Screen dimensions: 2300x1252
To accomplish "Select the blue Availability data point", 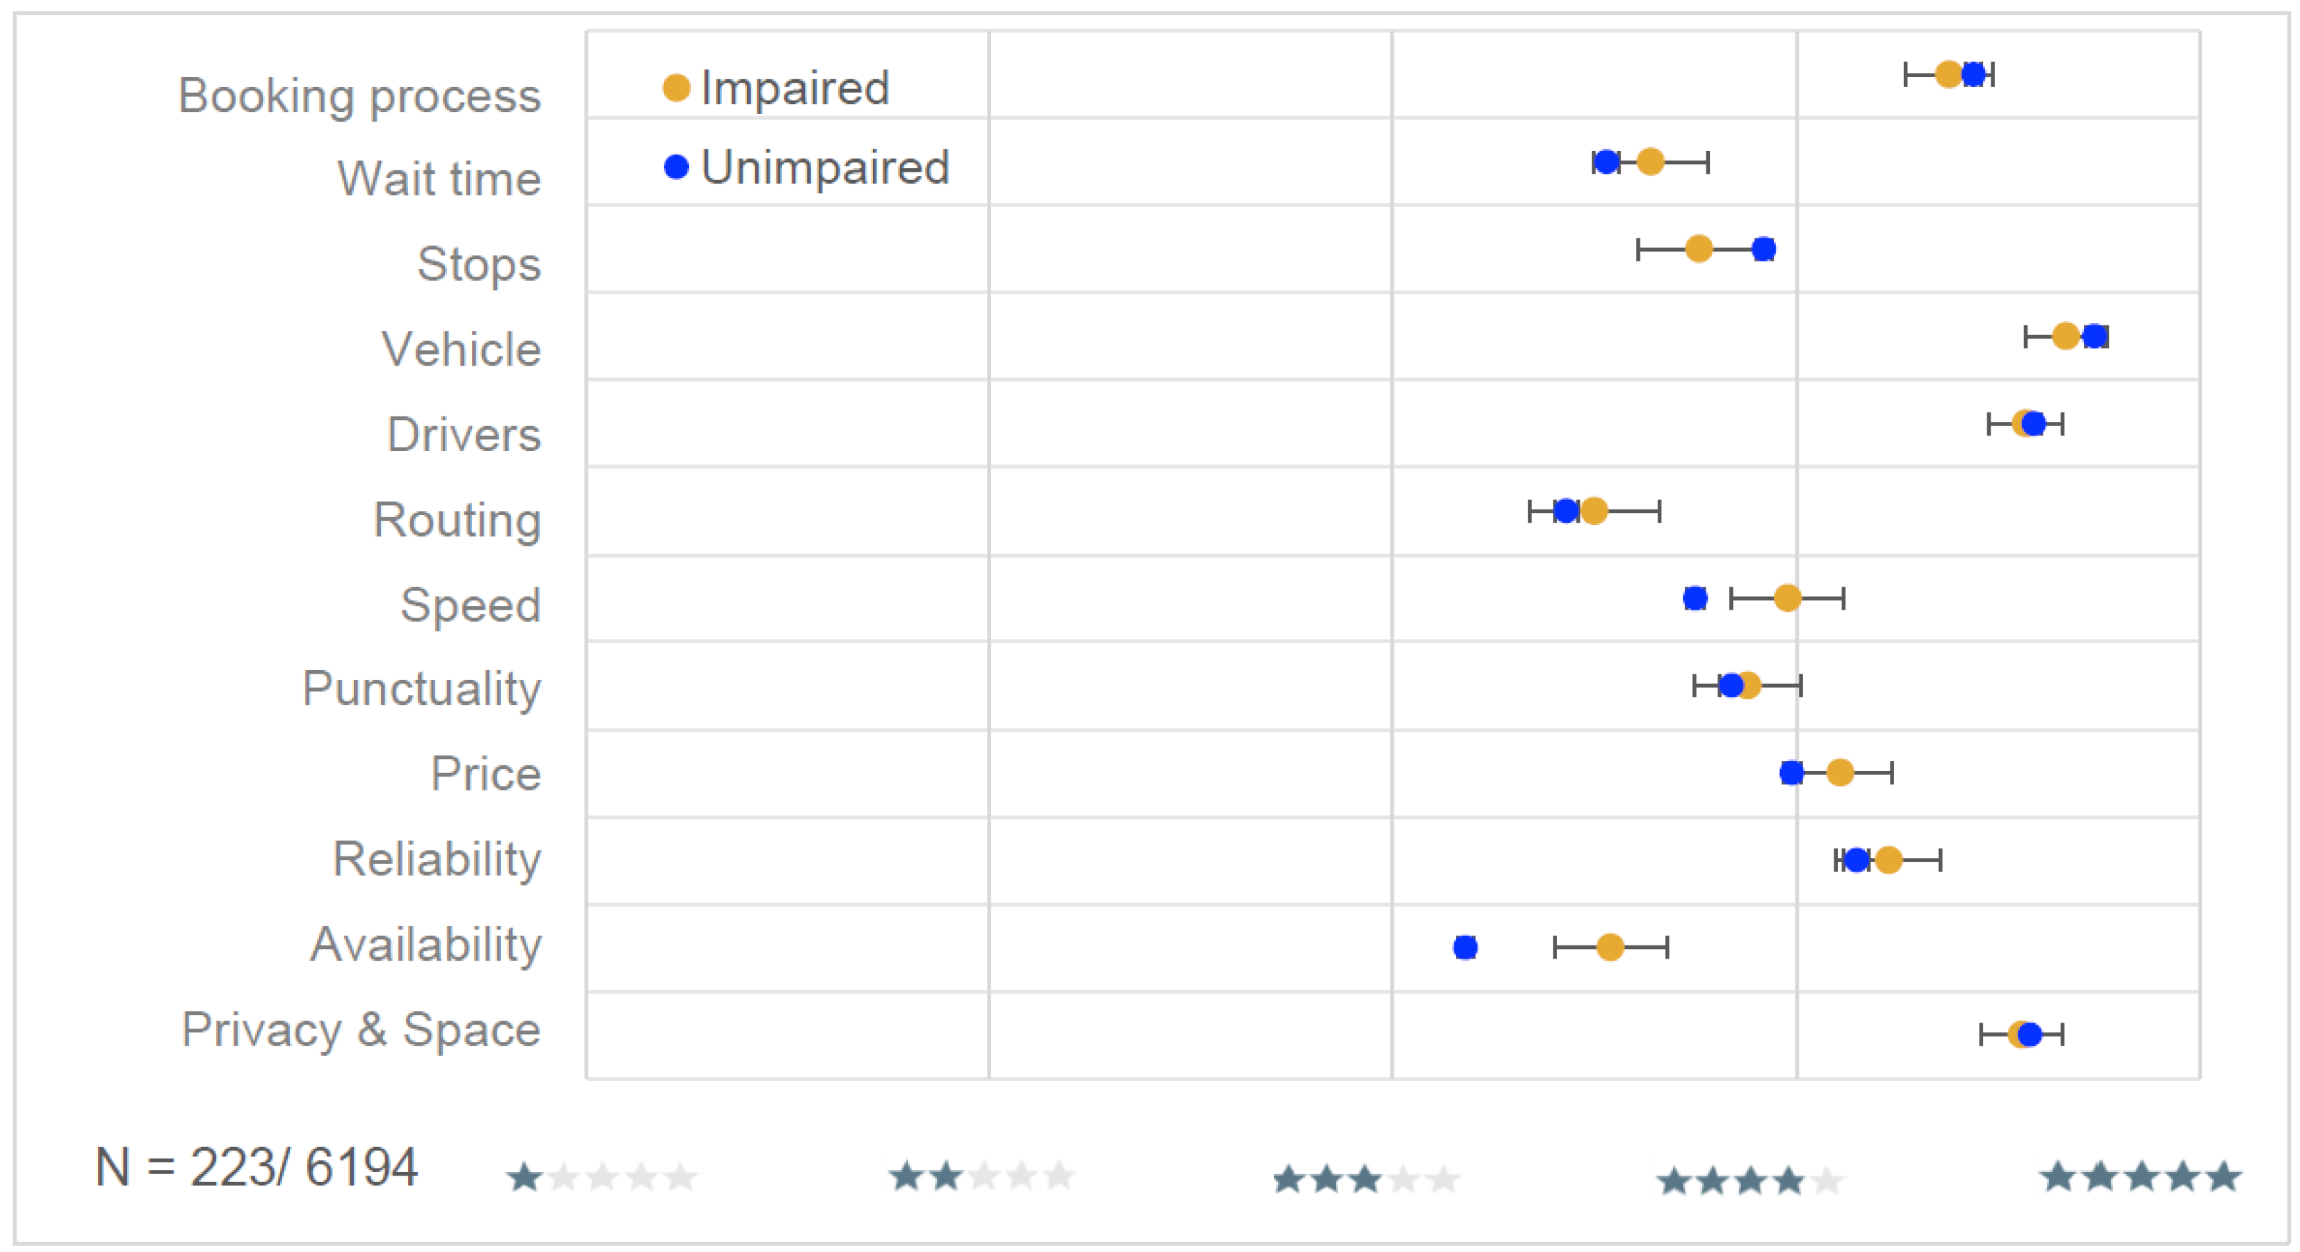I will 1465,947.
